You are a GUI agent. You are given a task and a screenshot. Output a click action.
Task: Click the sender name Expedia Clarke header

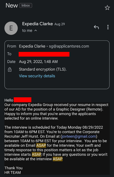pos(38,24)
